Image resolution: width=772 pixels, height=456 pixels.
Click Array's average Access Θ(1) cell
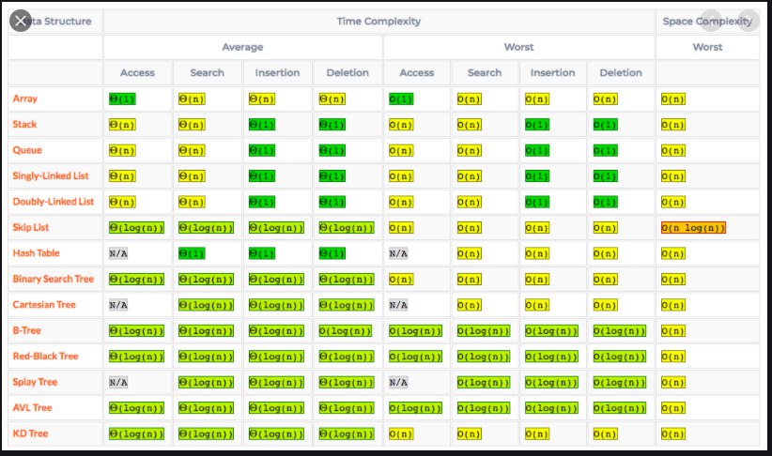tap(122, 99)
